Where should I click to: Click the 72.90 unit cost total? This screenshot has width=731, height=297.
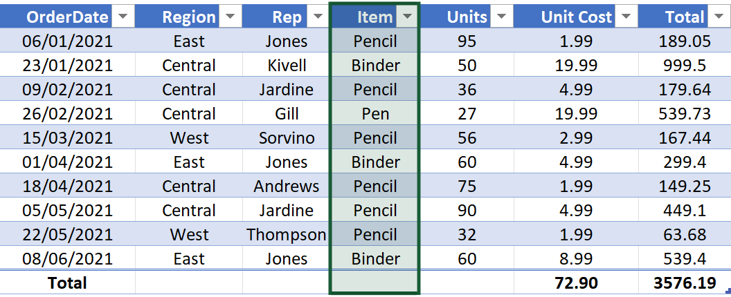pyautogui.click(x=576, y=282)
